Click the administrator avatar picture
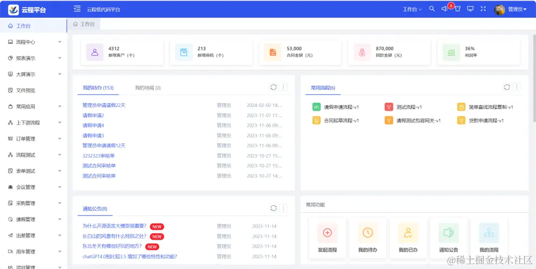 [x=500, y=10]
